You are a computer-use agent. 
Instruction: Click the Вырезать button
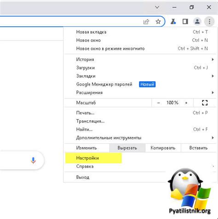[x=127, y=148]
